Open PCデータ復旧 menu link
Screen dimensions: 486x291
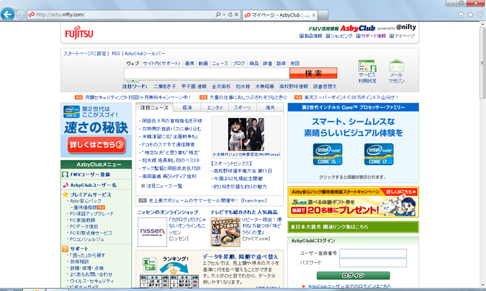click(x=84, y=227)
